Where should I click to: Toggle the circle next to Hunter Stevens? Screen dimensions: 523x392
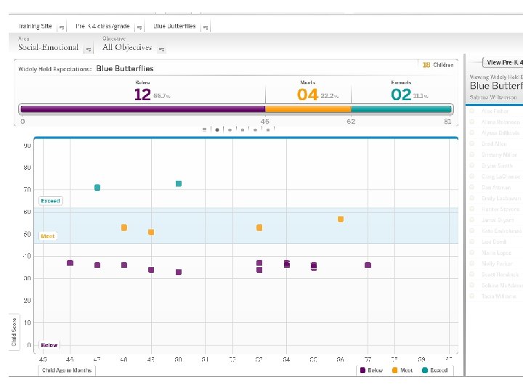coord(472,209)
